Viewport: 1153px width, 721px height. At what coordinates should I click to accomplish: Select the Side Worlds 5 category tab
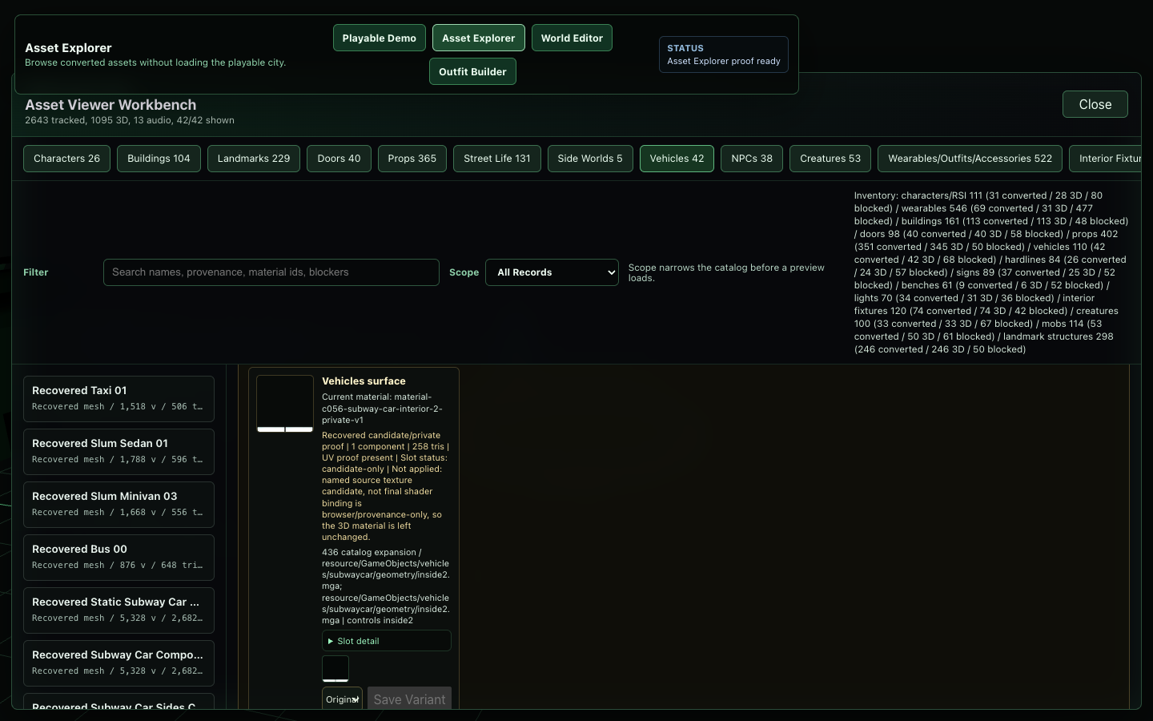pos(590,159)
